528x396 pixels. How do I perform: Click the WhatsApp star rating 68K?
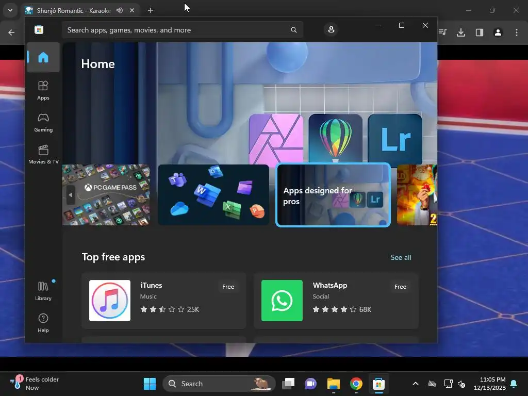(x=342, y=309)
